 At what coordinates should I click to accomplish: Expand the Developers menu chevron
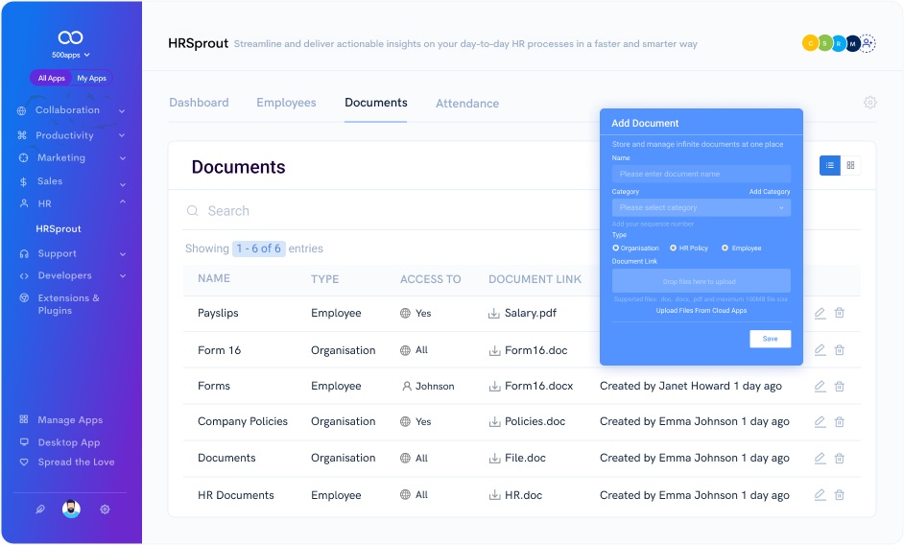[x=122, y=276]
